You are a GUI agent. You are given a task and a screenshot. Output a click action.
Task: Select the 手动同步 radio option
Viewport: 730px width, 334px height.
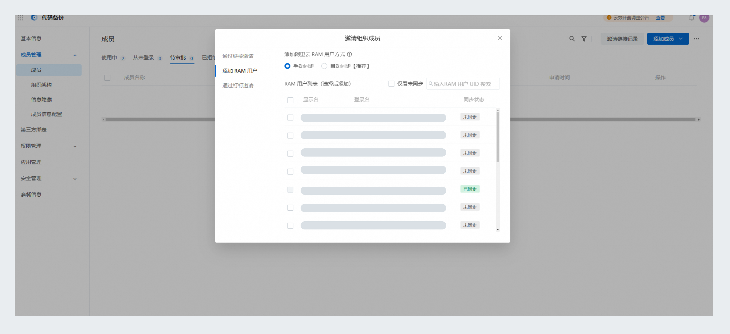tap(287, 66)
